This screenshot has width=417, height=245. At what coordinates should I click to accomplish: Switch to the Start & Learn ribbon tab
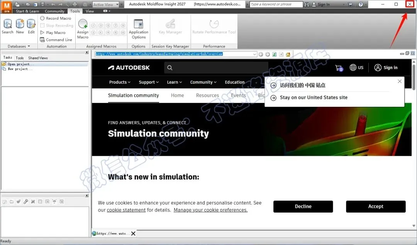click(x=27, y=11)
